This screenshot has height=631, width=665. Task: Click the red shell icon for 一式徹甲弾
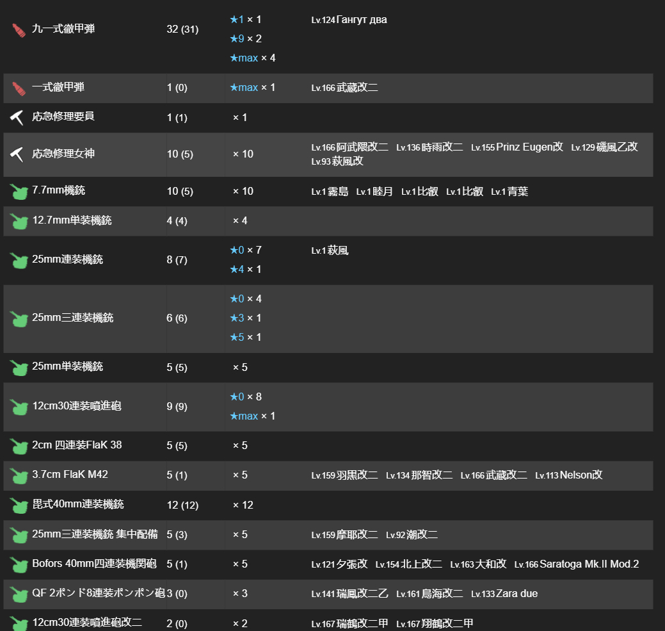(x=19, y=88)
